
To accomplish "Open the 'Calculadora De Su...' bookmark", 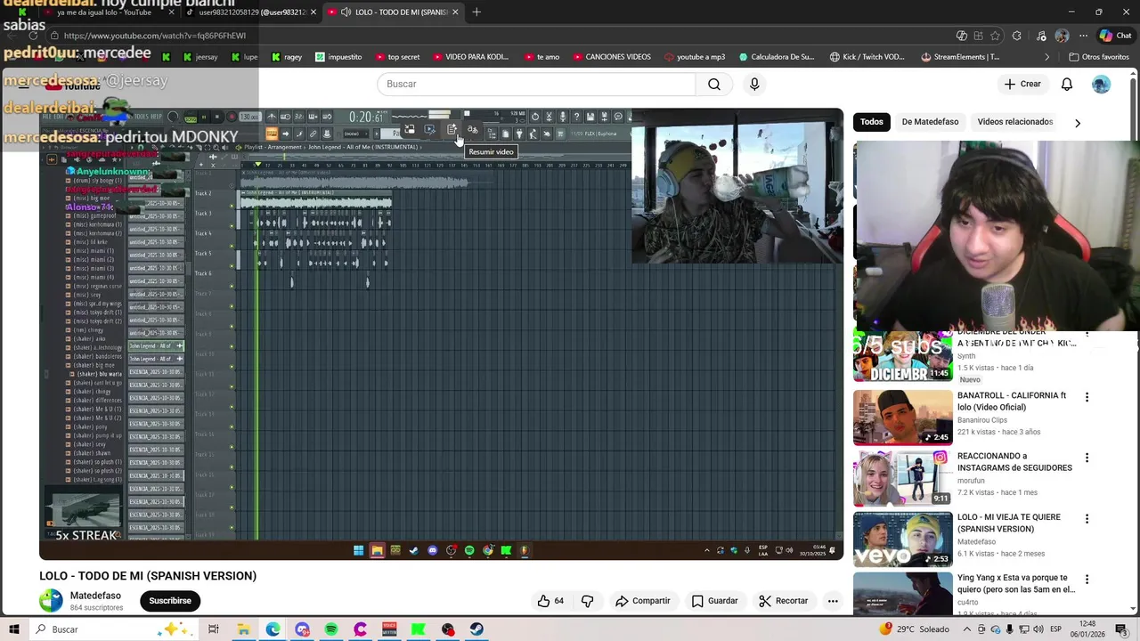I will [x=777, y=57].
